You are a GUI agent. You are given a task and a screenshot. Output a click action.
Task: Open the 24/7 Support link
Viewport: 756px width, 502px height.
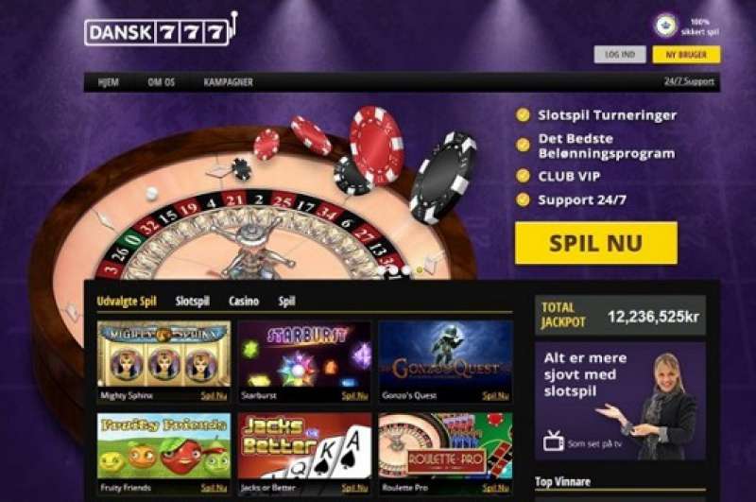pos(689,81)
